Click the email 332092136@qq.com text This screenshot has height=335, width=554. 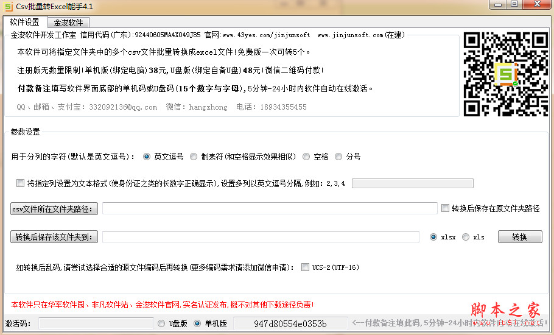(123, 107)
